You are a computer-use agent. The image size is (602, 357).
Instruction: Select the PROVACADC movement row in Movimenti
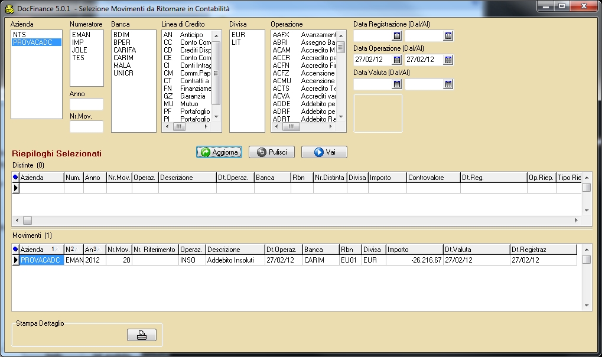41,260
